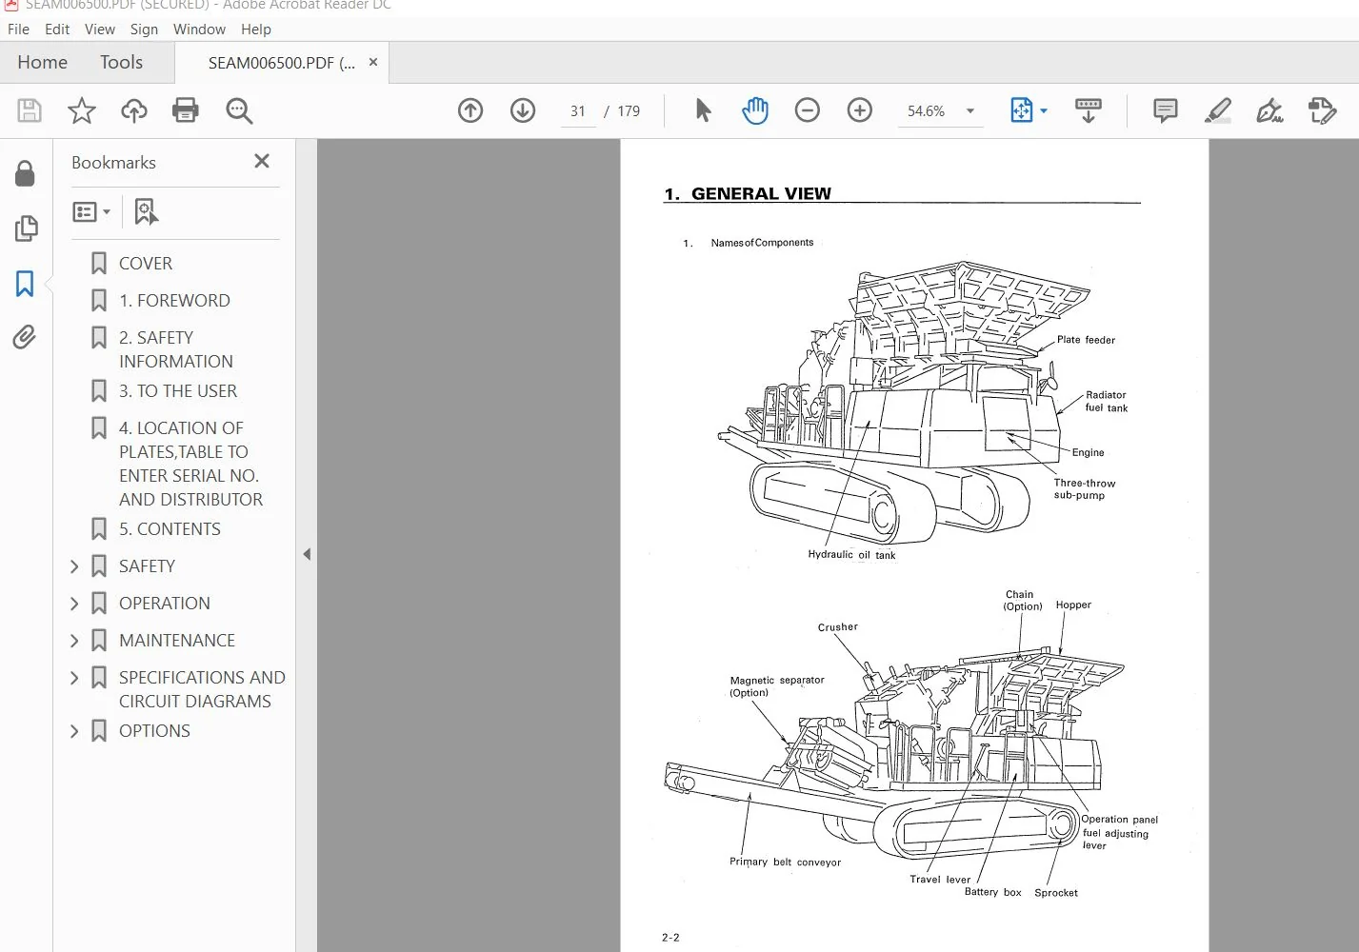This screenshot has width=1359, height=952.
Task: Jump to the 1. FOREWORD bookmark
Action: click(x=174, y=301)
